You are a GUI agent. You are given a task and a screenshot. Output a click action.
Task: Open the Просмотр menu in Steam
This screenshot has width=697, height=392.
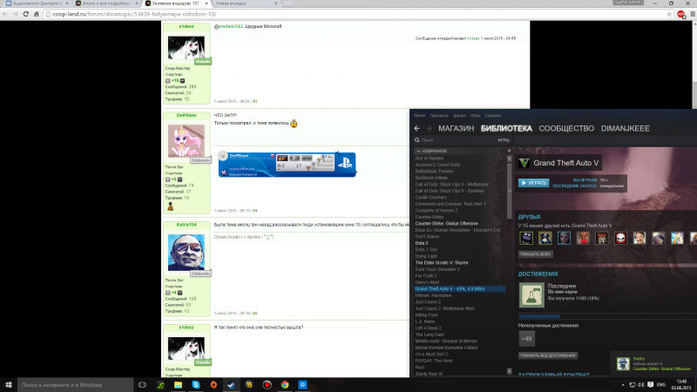439,116
